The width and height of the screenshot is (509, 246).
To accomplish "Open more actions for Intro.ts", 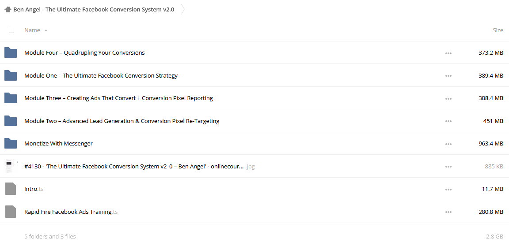I will click(448, 190).
